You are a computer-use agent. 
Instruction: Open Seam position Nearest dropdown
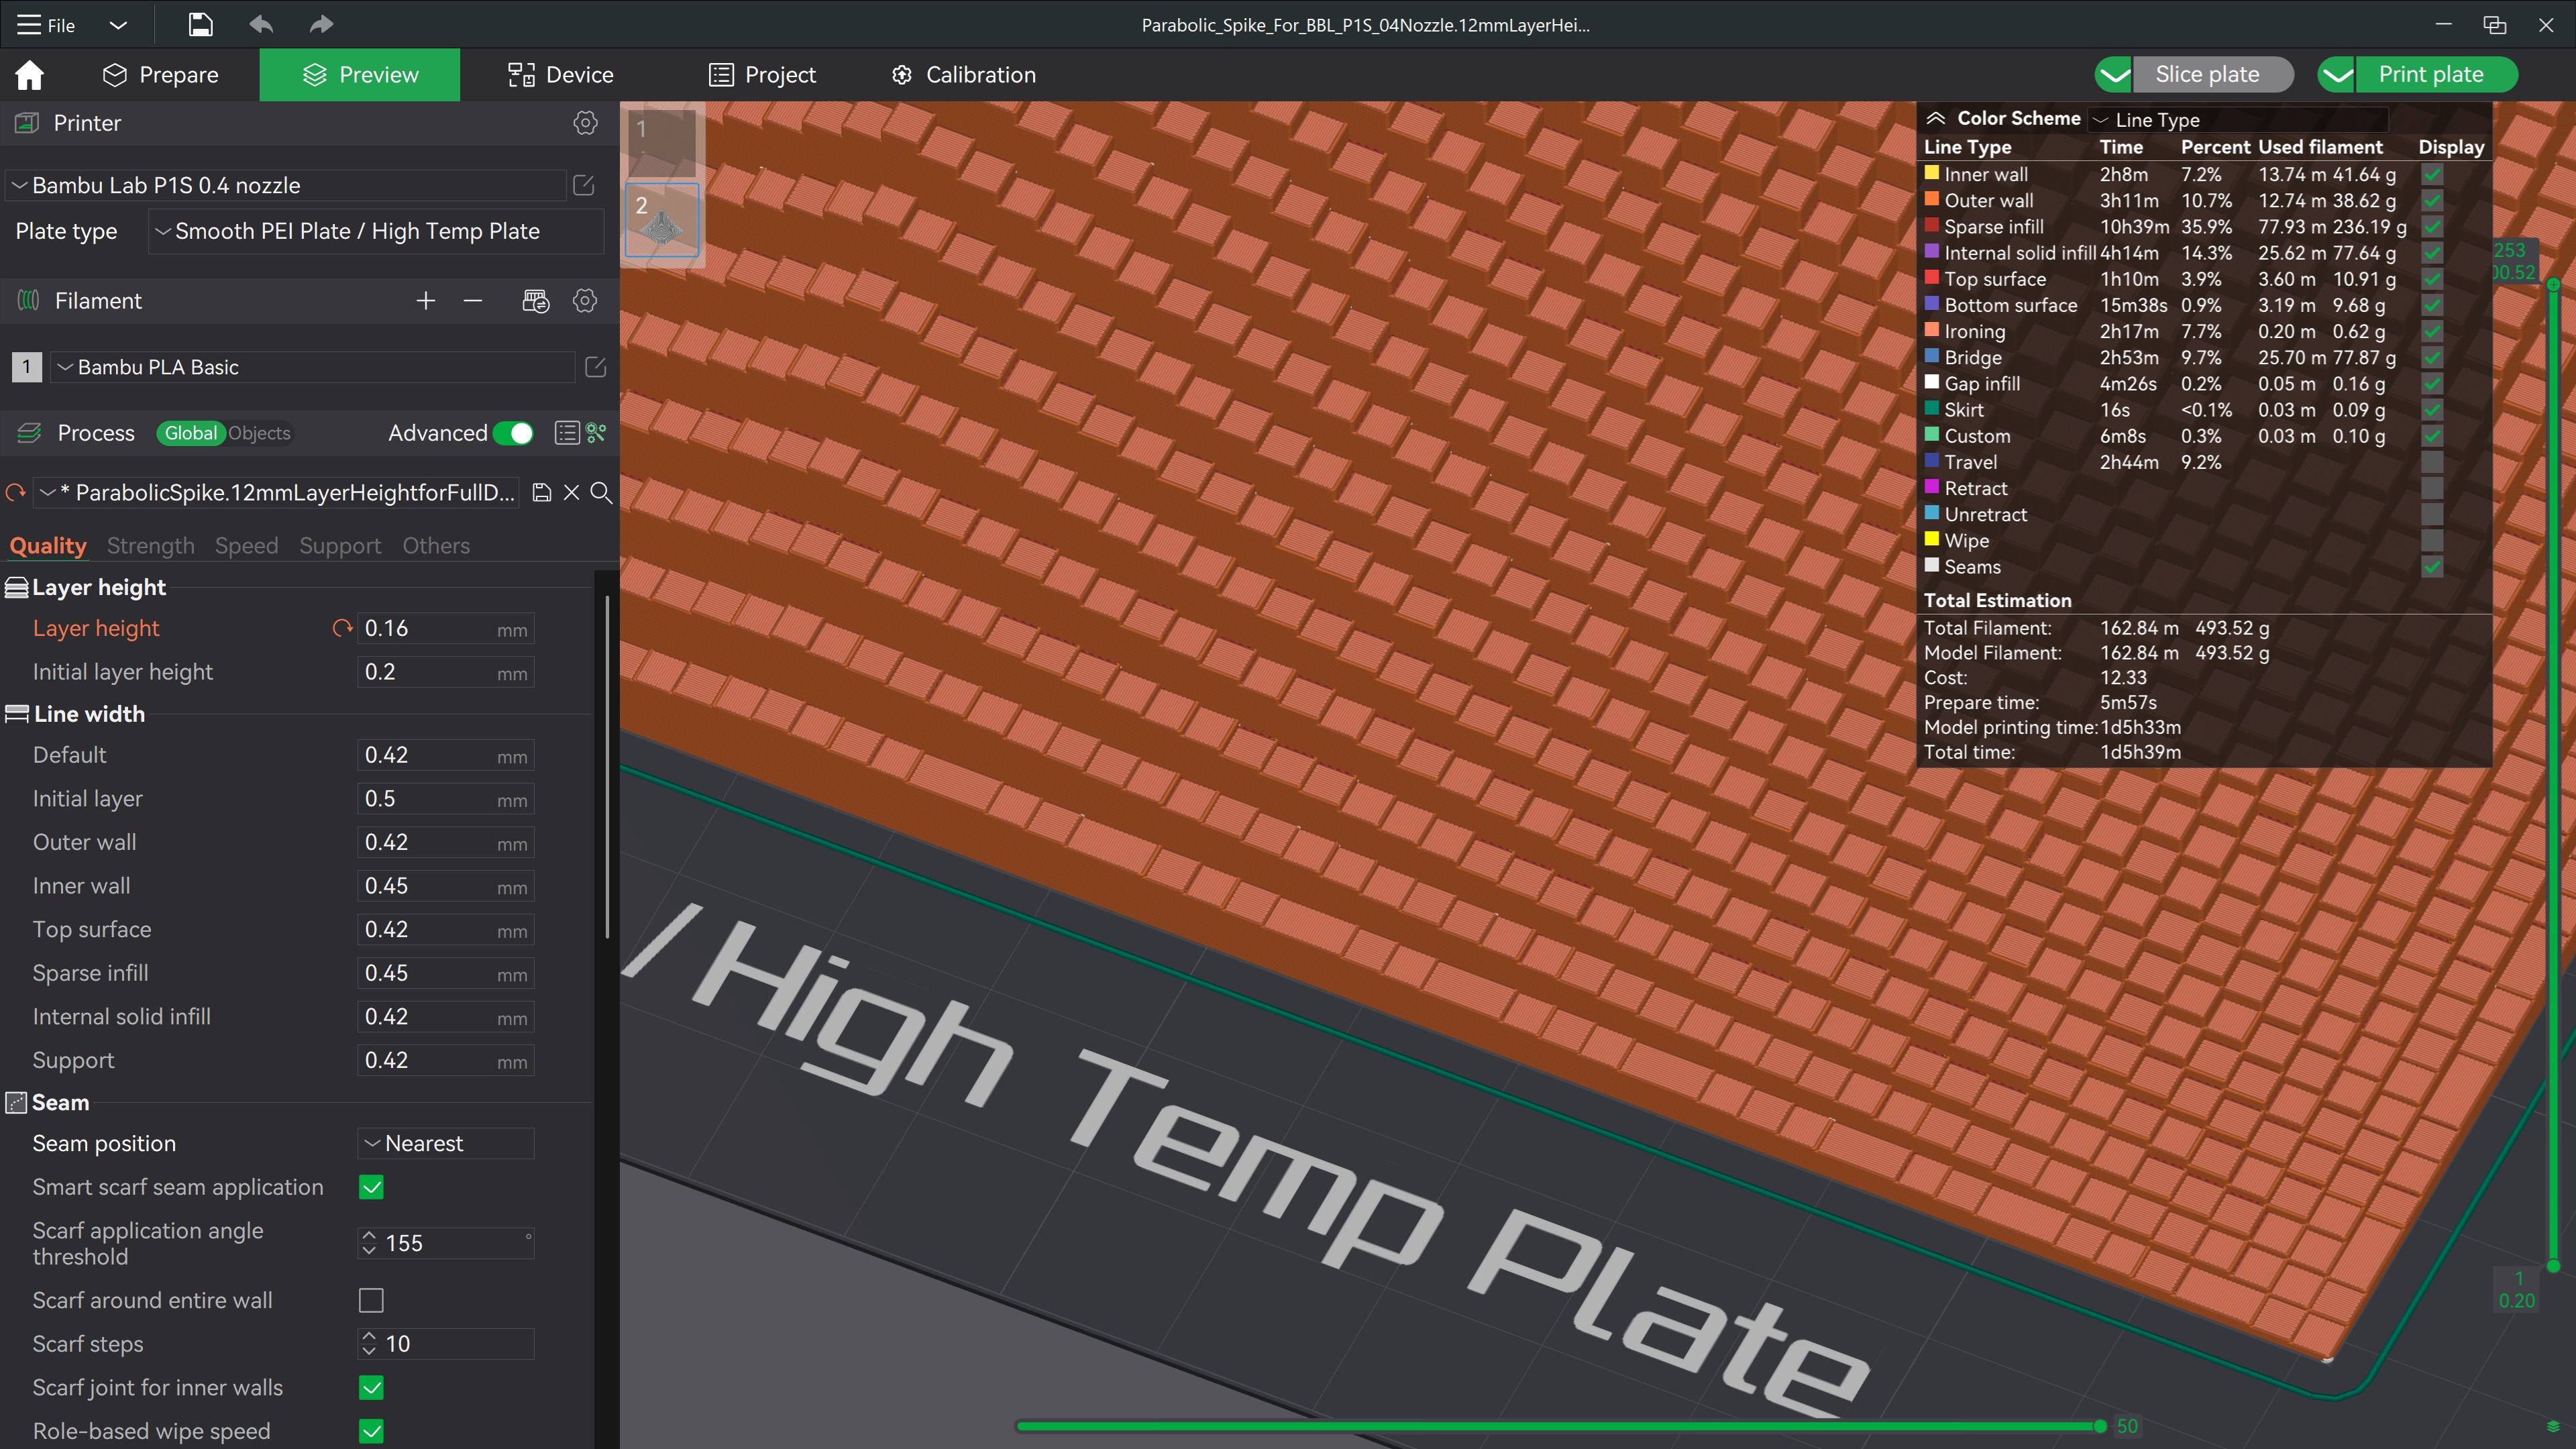click(x=446, y=1143)
